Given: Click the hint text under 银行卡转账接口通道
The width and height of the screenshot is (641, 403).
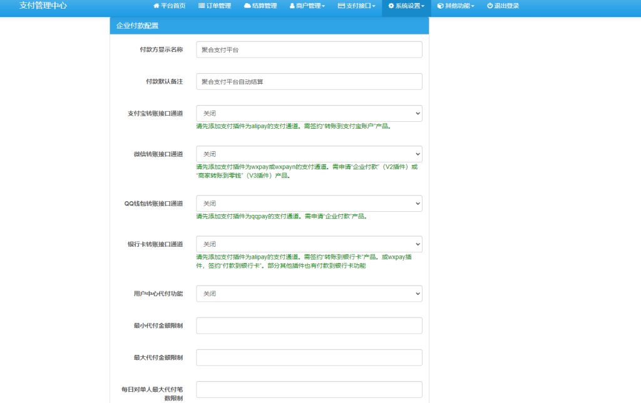Looking at the screenshot, I should 304,261.
